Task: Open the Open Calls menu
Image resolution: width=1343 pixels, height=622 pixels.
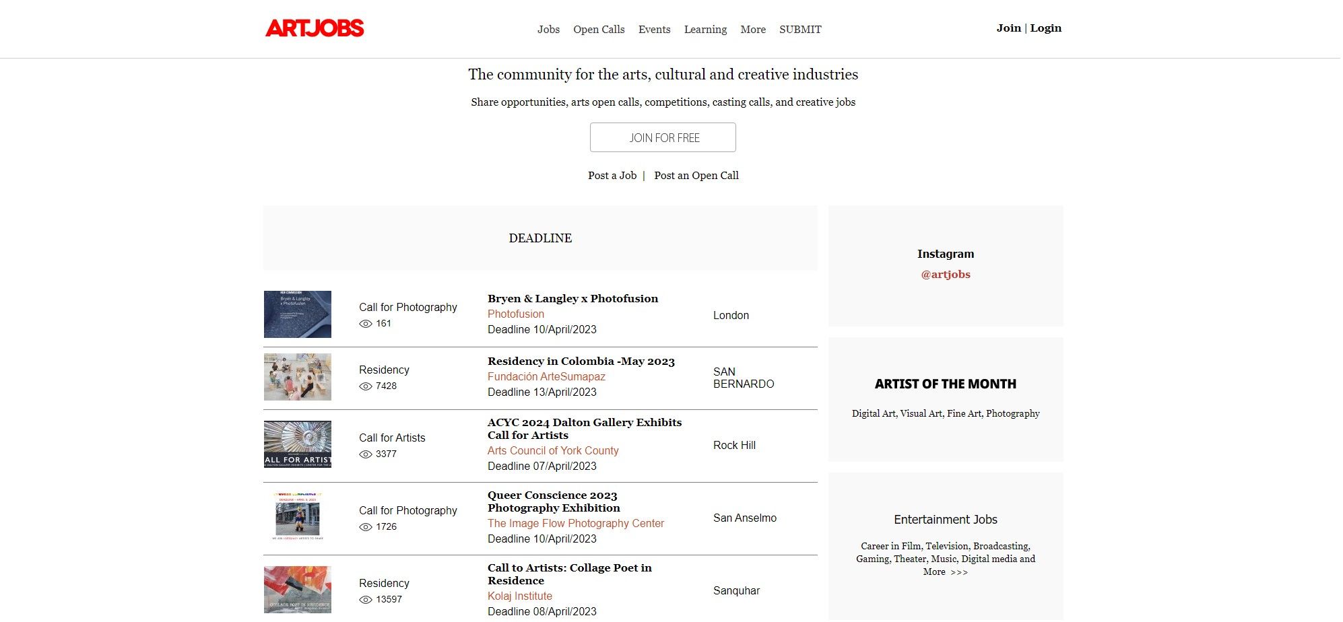Action: pyautogui.click(x=599, y=30)
